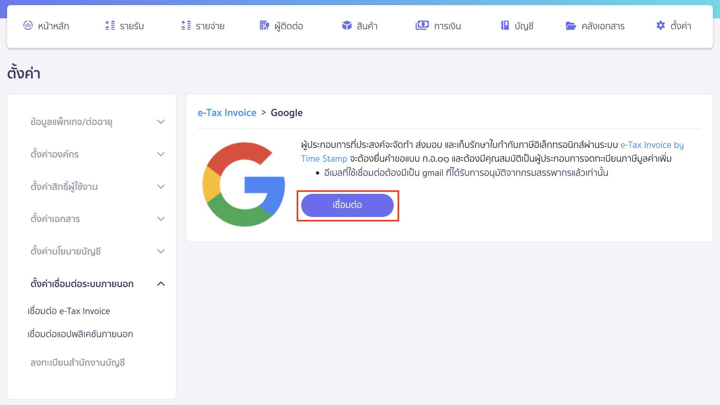Open เชื่อมต่อ e-Tax Invoice submenu item

[x=69, y=311]
